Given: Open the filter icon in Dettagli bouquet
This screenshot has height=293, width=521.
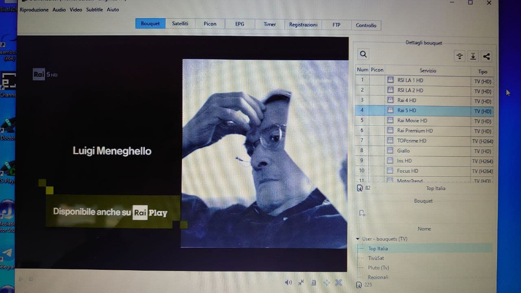Looking at the screenshot, I should [x=460, y=57].
